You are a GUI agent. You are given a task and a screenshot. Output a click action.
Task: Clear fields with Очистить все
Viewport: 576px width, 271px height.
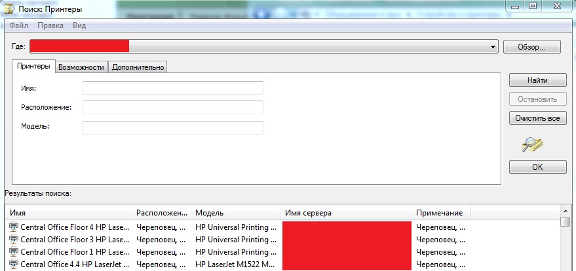click(x=538, y=118)
